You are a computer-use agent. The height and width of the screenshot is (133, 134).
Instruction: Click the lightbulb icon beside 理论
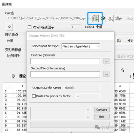pos(13,76)
